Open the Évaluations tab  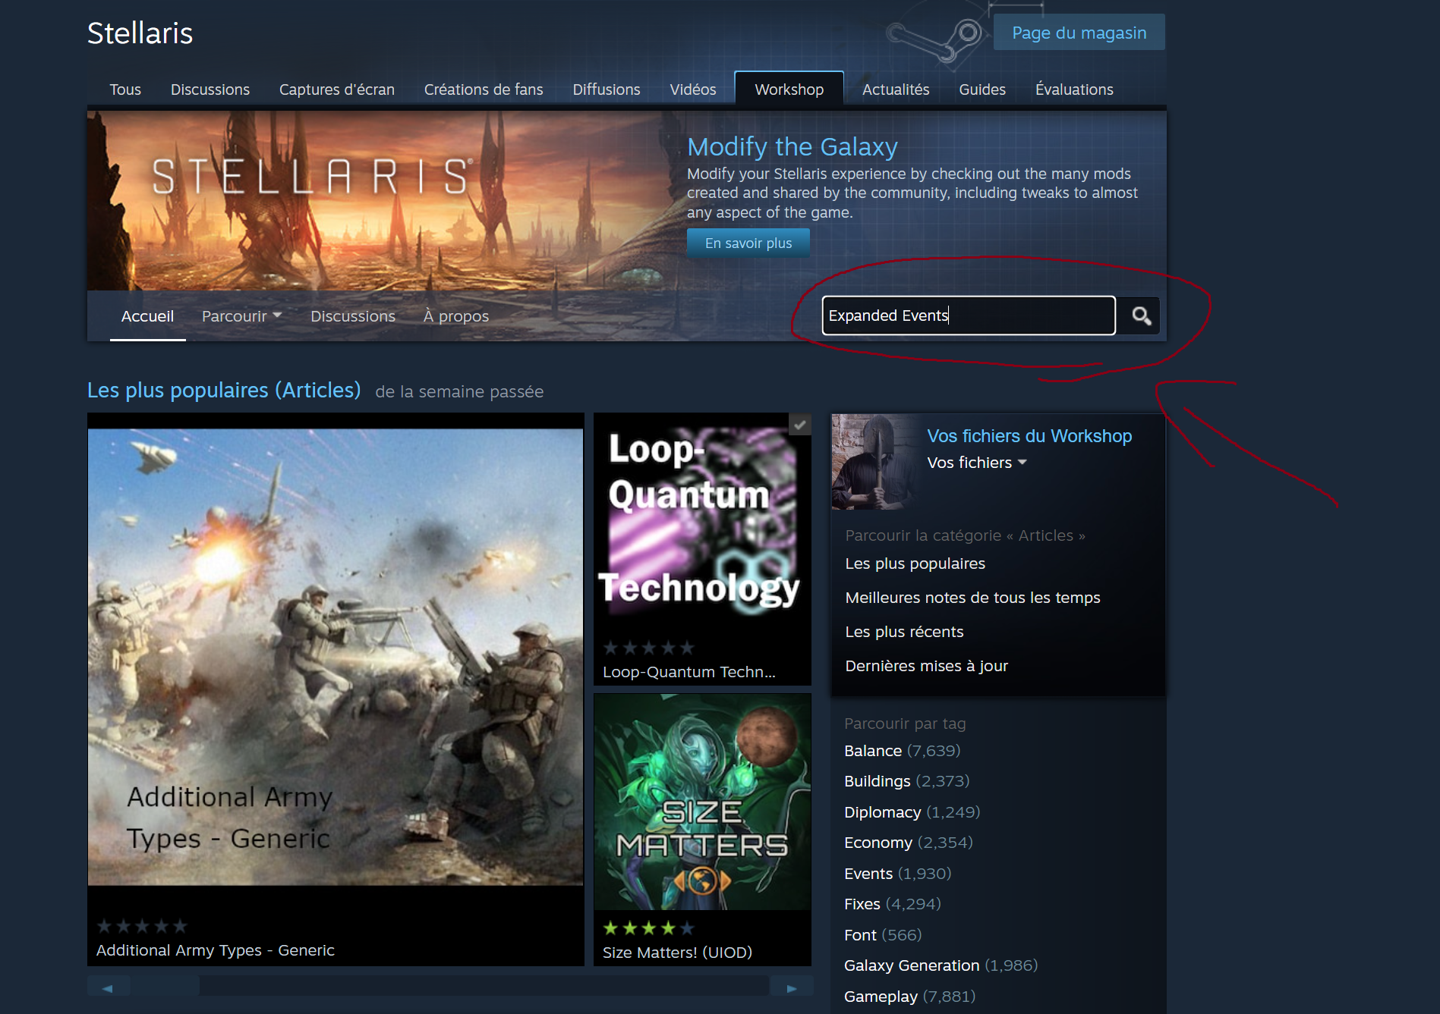(x=1074, y=89)
